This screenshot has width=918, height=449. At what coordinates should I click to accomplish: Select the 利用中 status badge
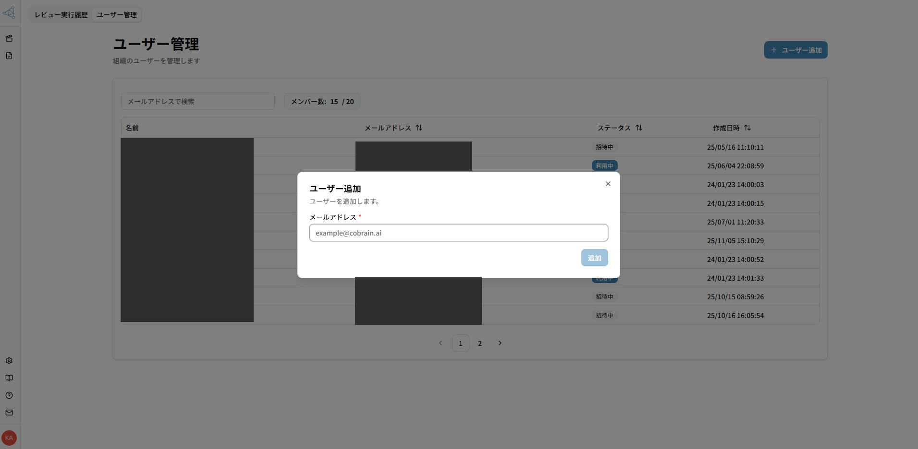(604, 165)
